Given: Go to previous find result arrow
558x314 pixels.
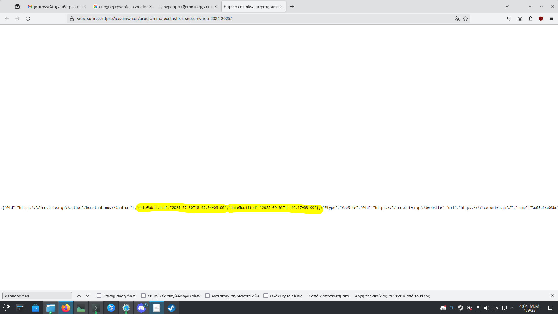Looking at the screenshot, I should coord(79,296).
